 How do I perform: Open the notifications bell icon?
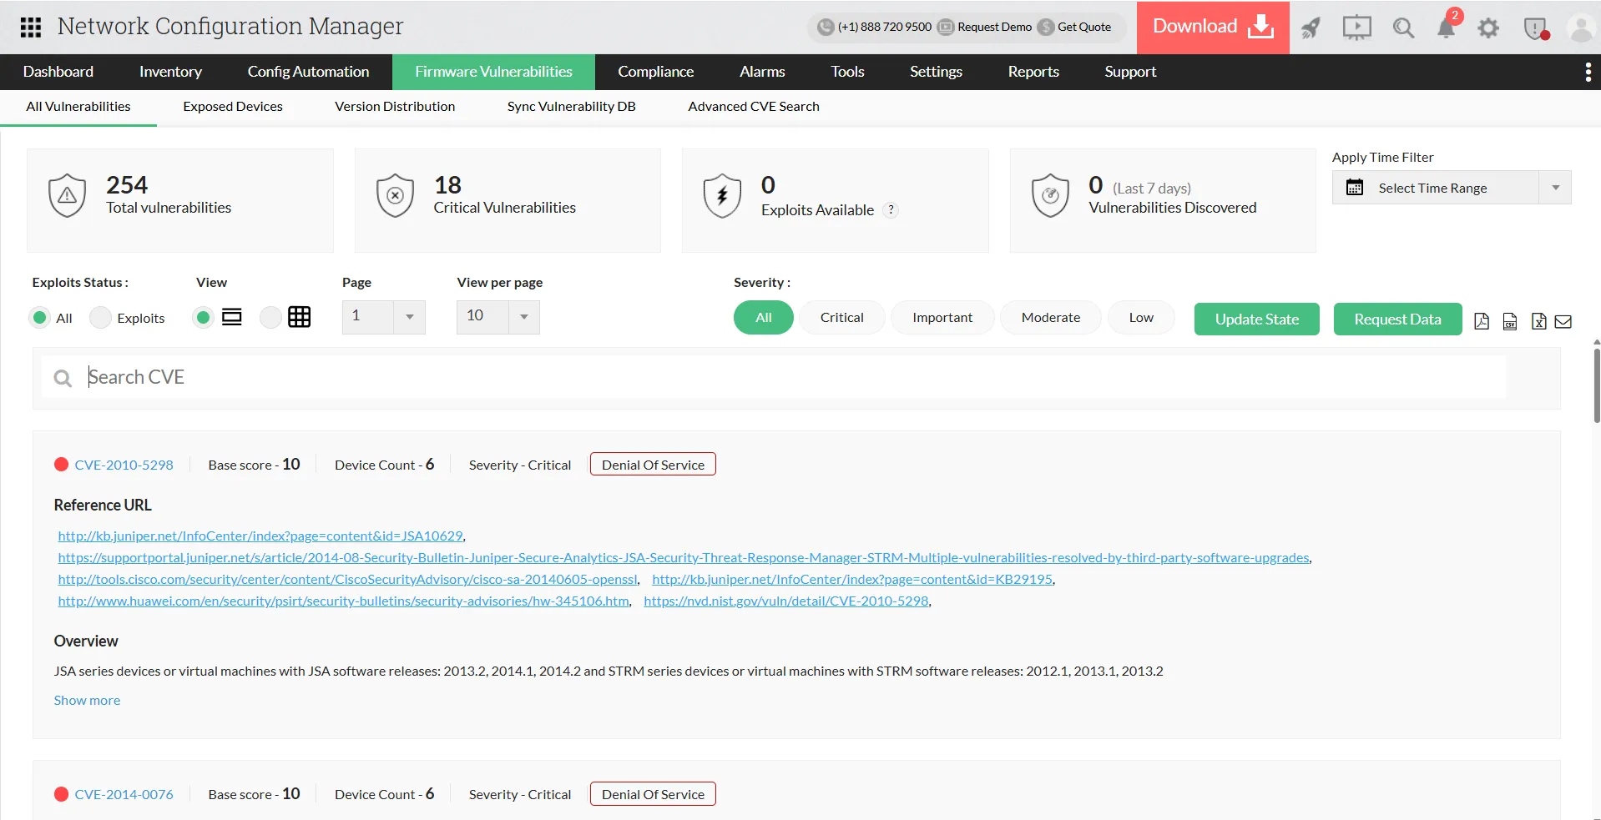pyautogui.click(x=1447, y=28)
